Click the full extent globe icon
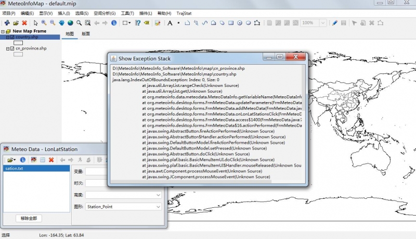The image size is (416, 239). point(71,23)
